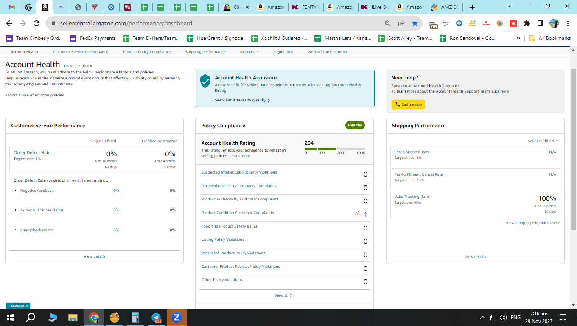
Task: Switch to the ChatGPT browser tab
Action: [28, 7]
